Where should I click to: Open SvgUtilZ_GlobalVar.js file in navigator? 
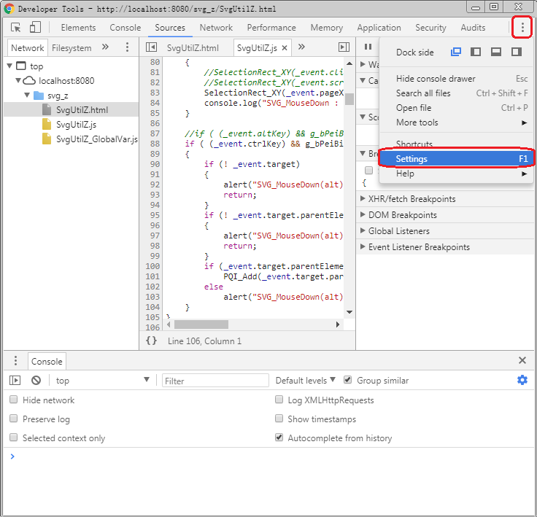(96, 139)
